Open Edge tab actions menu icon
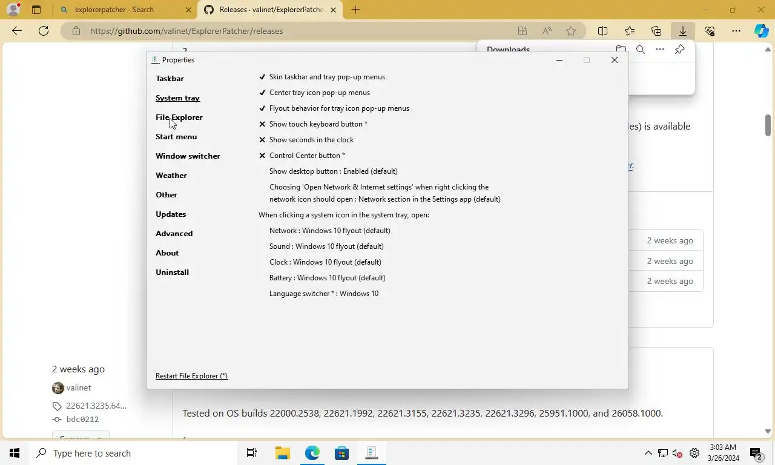Viewport: 775px width, 465px height. pyautogui.click(x=36, y=10)
